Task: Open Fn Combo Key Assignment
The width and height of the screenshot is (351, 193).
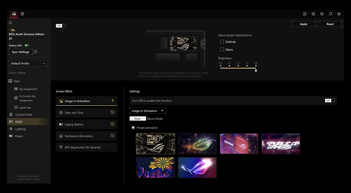Action: point(27,98)
